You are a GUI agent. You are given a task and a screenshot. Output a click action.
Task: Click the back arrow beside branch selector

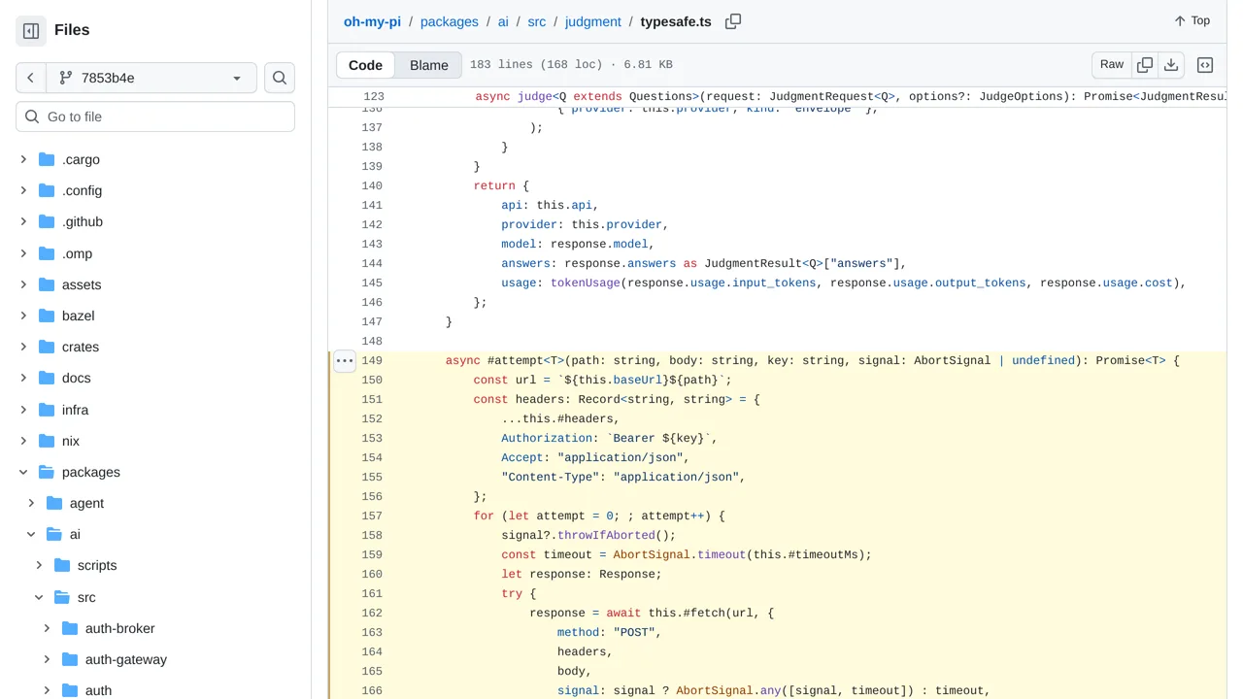tap(31, 78)
